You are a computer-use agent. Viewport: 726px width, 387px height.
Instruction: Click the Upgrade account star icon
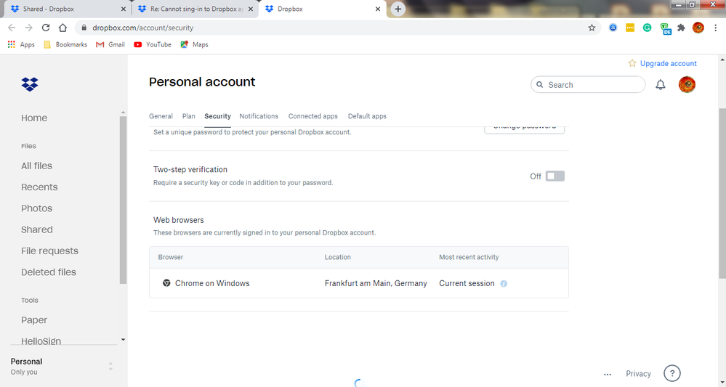(x=632, y=63)
